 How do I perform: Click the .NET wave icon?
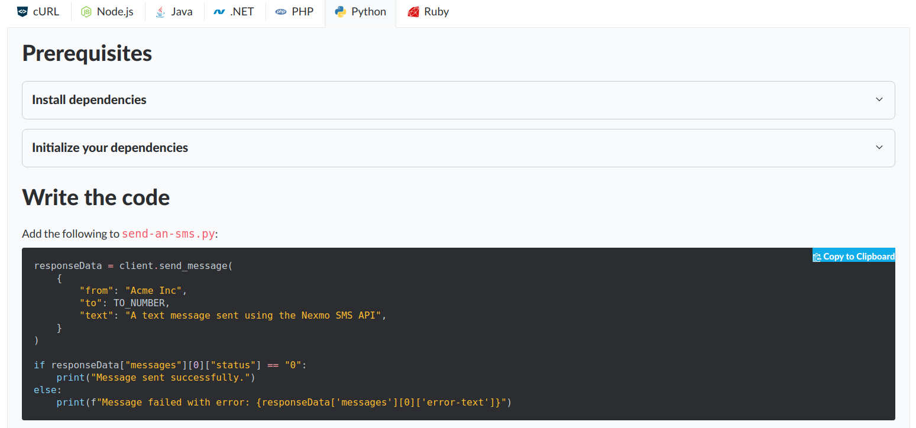[x=219, y=12]
